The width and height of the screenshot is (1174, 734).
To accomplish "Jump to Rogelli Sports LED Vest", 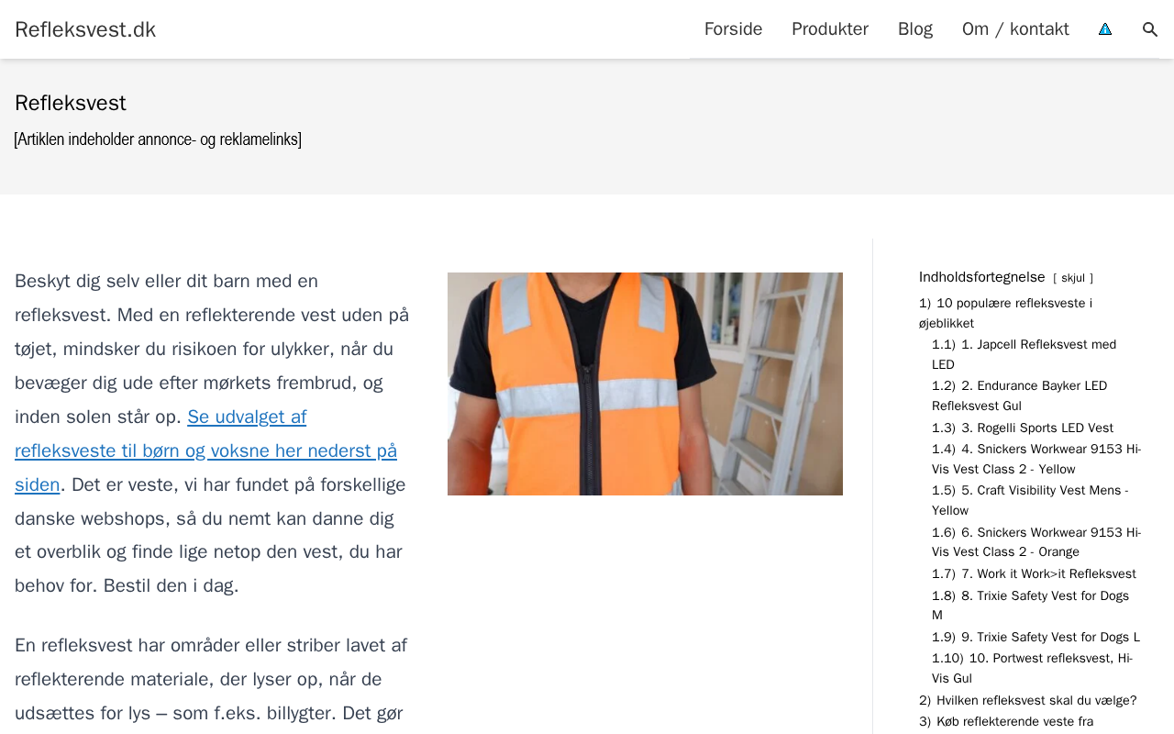I will (x=1023, y=428).
